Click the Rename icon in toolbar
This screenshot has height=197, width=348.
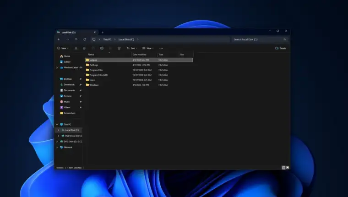pos(102,48)
